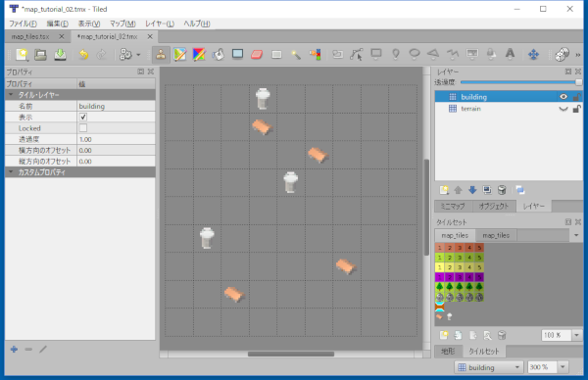
Task: Open the command gears dropdown arrow
Action: point(138,55)
